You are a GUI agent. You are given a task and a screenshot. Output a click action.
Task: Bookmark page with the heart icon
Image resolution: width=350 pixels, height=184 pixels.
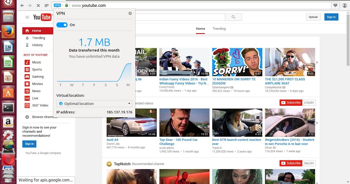pos(335,5)
